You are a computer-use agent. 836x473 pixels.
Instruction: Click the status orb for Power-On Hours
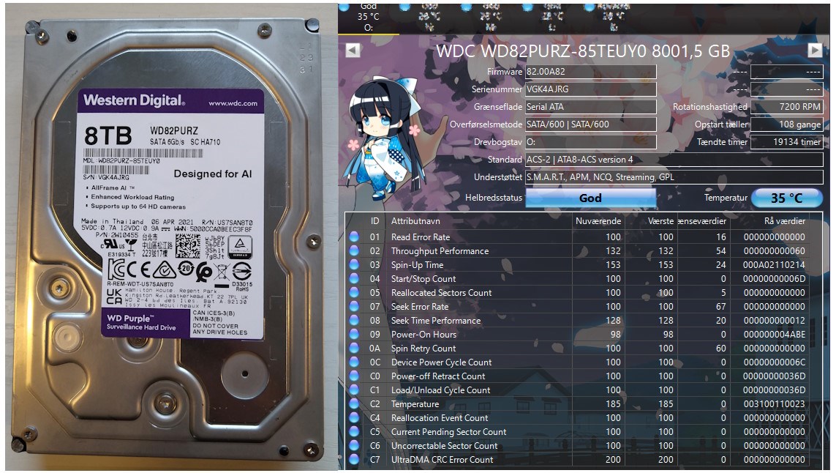tap(354, 334)
